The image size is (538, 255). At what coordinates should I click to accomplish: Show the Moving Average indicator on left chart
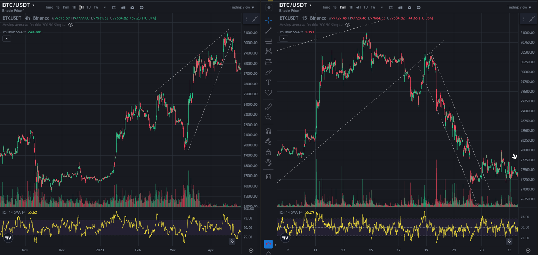coord(70,25)
